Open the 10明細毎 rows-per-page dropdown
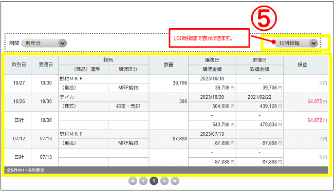Viewport: 334px width, 191px height. point(296,43)
